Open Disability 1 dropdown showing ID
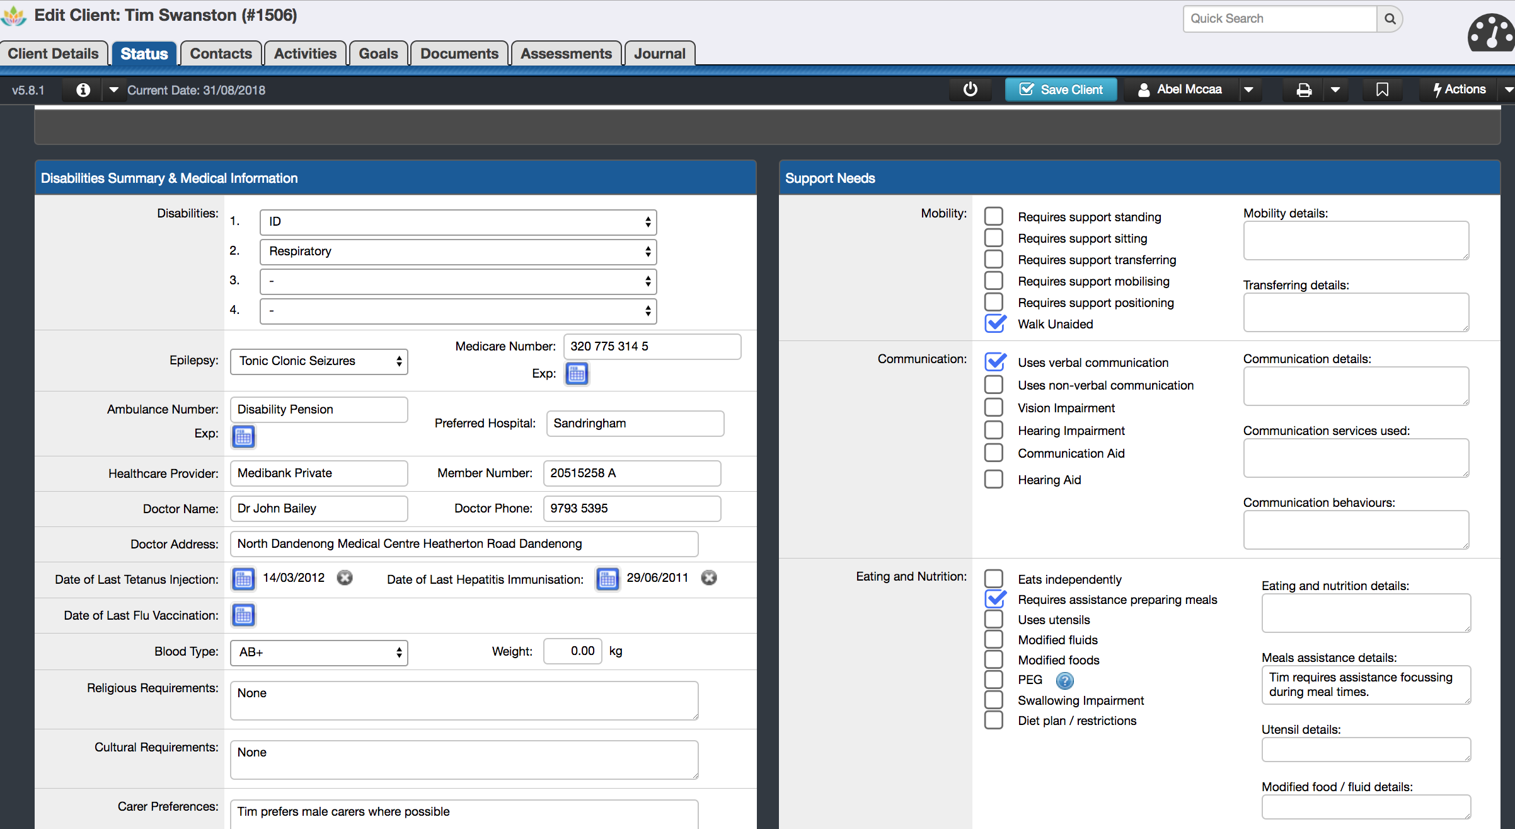 [458, 222]
